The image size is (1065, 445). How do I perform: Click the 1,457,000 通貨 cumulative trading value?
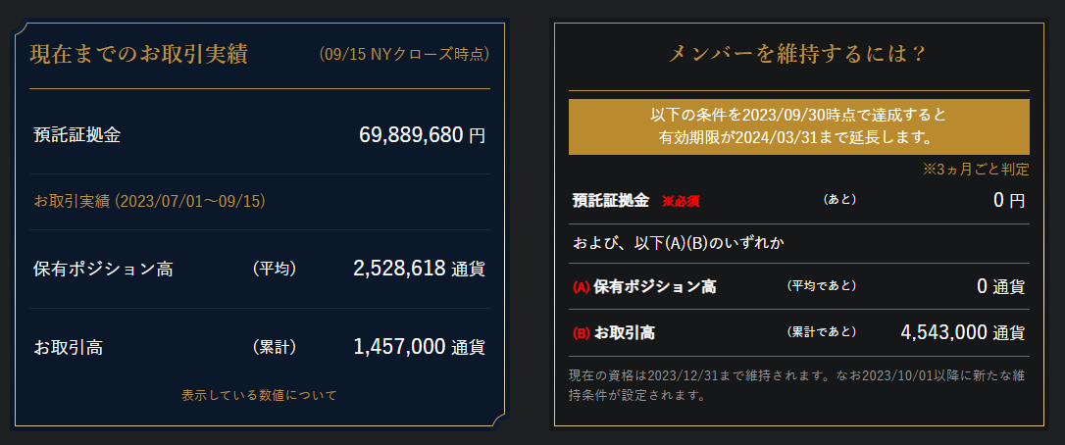point(418,347)
